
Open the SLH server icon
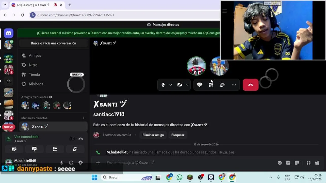click(8, 59)
